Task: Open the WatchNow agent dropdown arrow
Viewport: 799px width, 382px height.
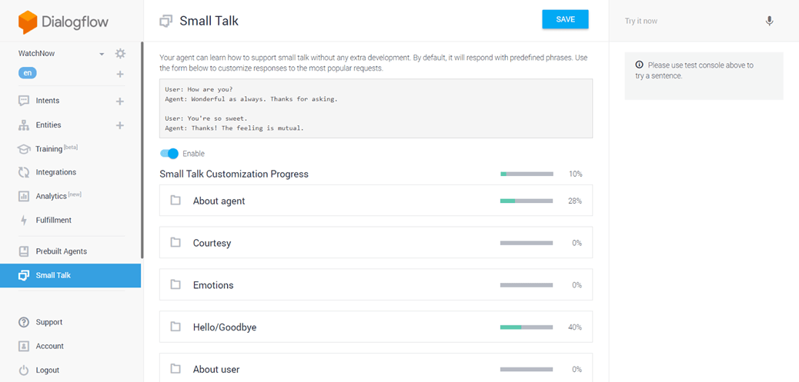Action: click(102, 54)
